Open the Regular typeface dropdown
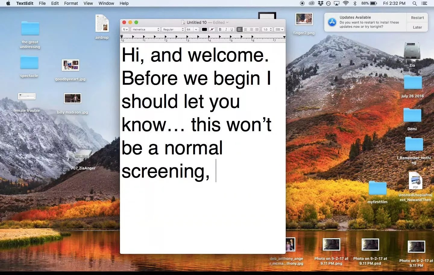434x275 pixels. (173, 30)
